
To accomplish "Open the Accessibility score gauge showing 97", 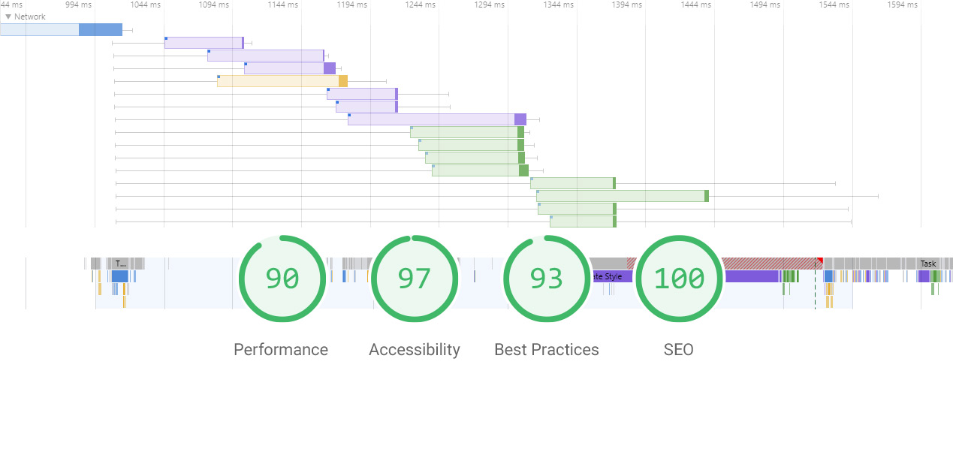I will pos(415,279).
